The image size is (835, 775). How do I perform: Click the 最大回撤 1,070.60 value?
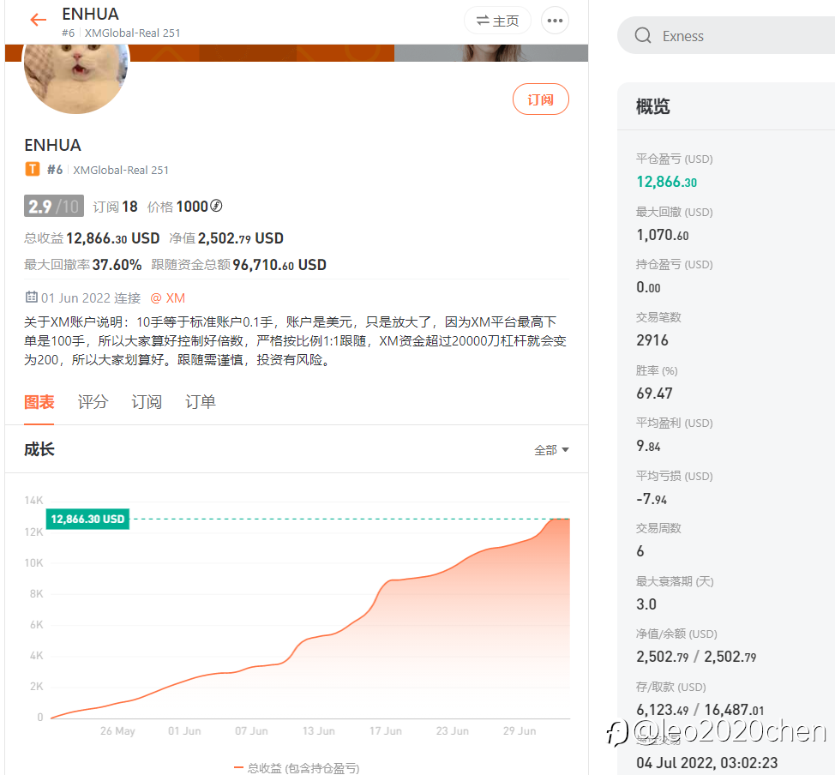[x=663, y=235]
